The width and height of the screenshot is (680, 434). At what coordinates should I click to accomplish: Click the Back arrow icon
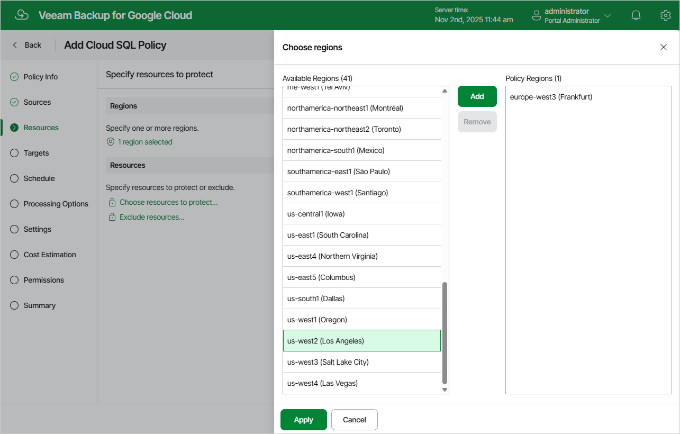point(15,45)
